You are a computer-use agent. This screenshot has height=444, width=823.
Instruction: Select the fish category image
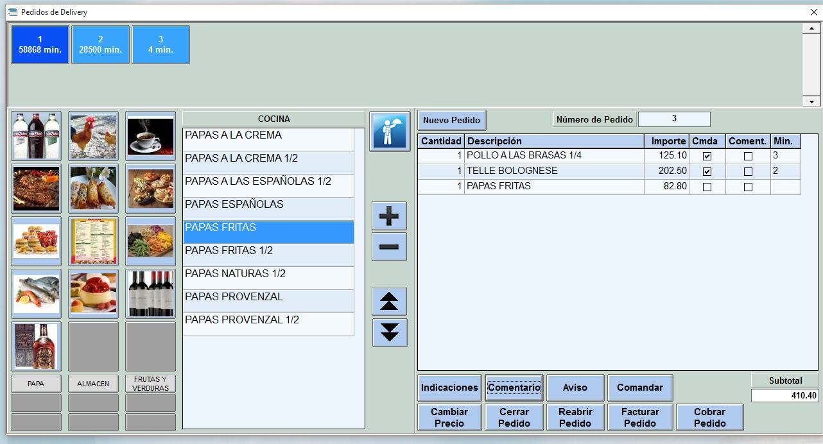coord(35,292)
